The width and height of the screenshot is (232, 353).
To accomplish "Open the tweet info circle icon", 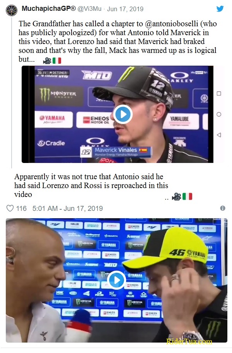I will [x=223, y=208].
